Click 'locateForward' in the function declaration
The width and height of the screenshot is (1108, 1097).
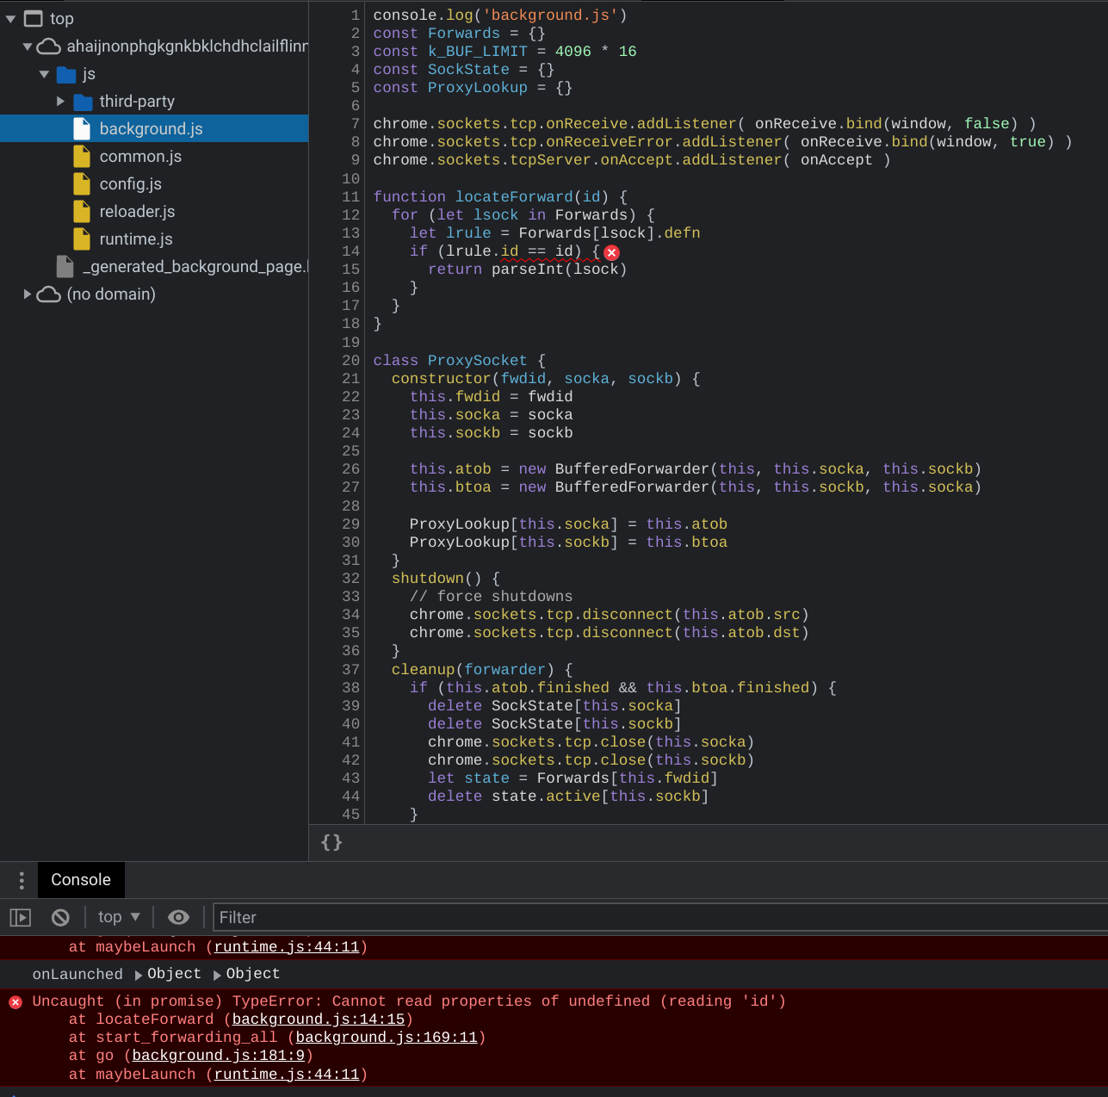pos(514,197)
